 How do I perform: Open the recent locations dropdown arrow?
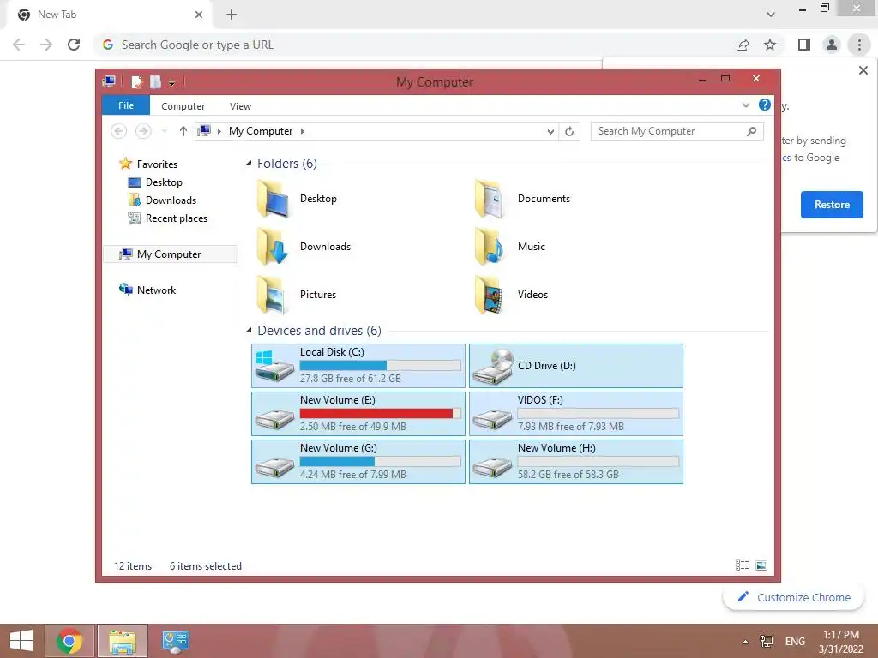[x=164, y=131]
